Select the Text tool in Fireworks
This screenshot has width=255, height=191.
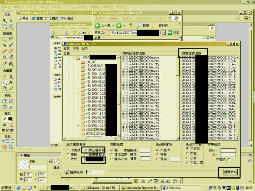pyautogui.click(x=11, y=82)
